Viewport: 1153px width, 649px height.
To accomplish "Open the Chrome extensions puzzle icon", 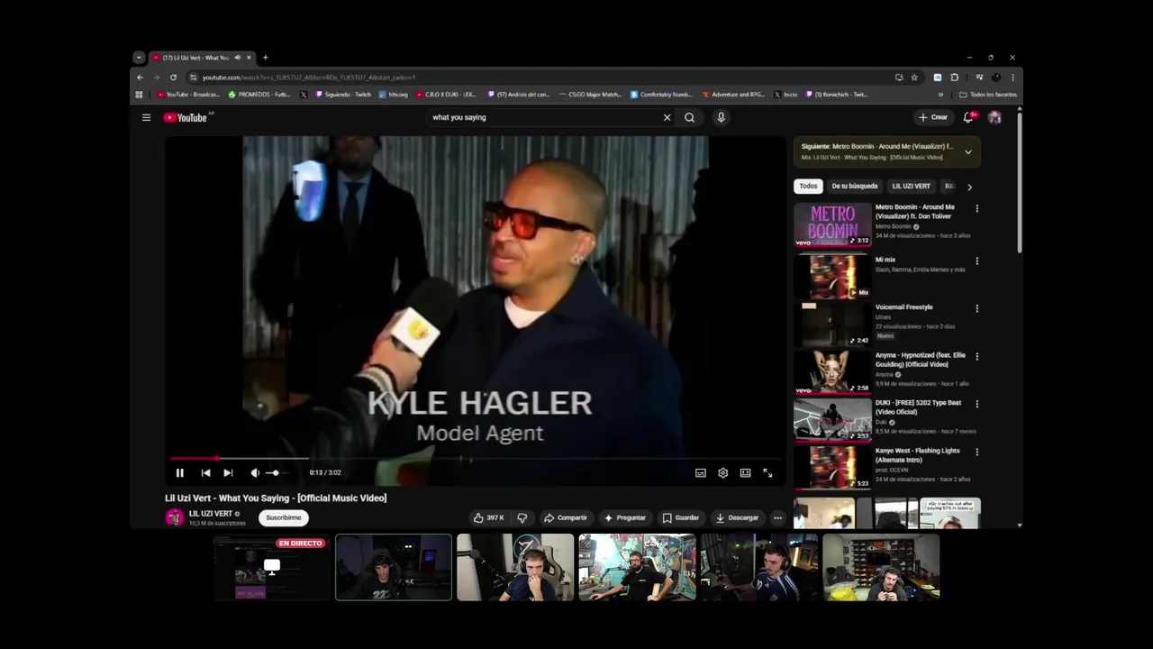I will (x=955, y=78).
